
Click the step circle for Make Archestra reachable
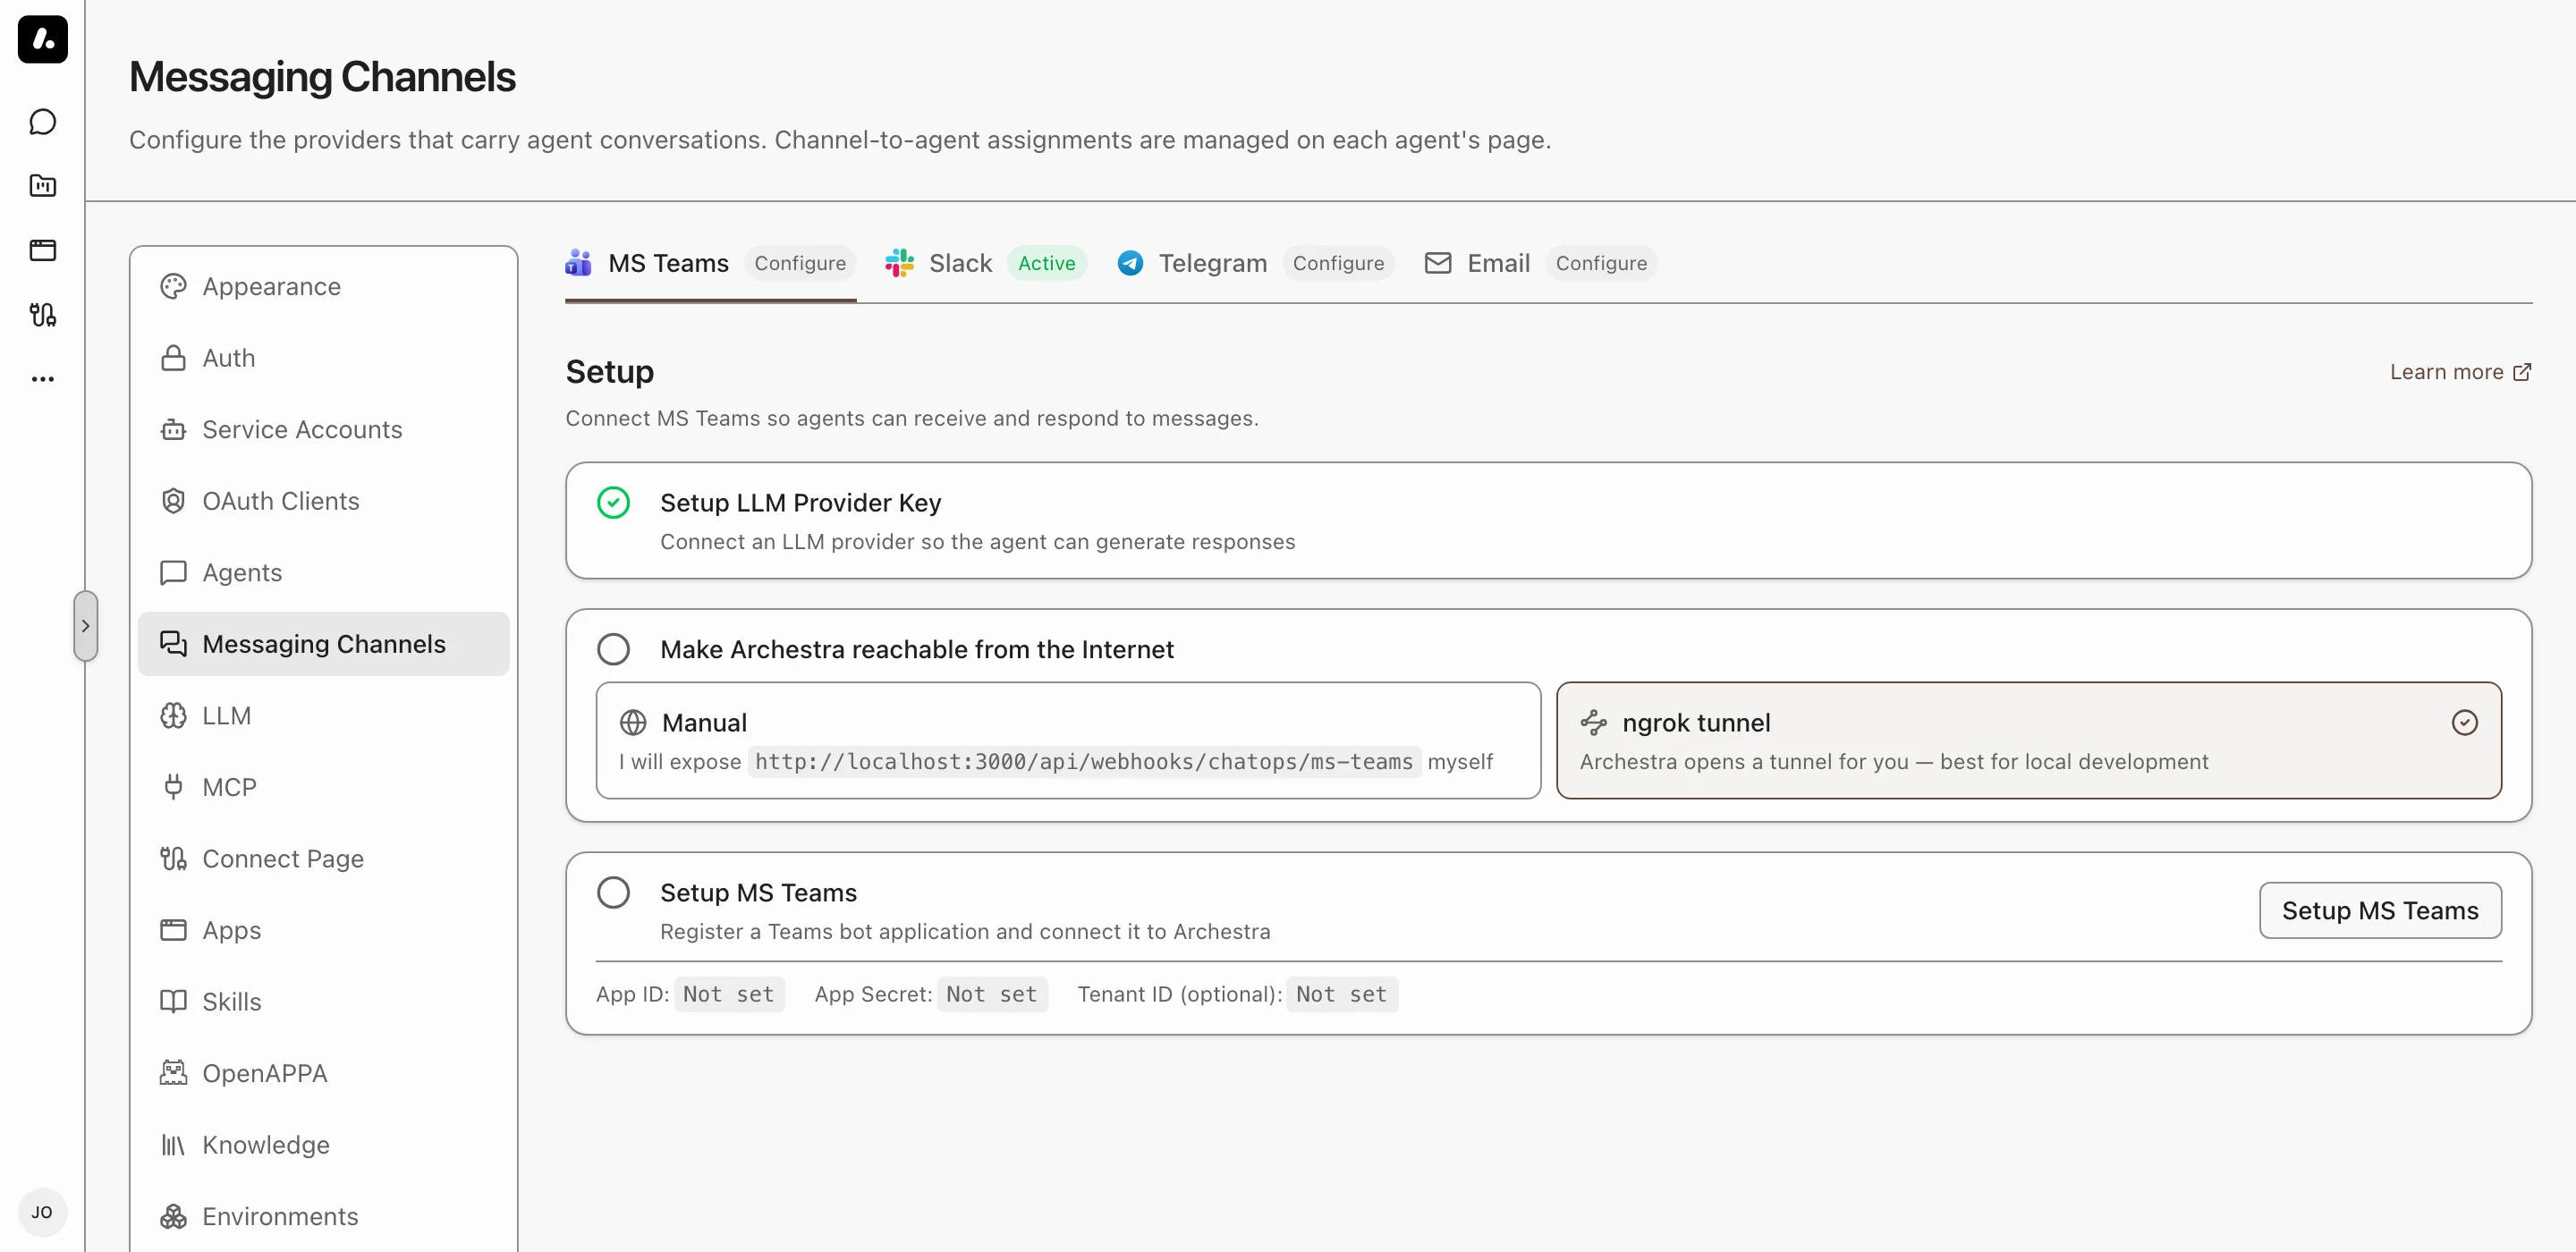tap(613, 650)
